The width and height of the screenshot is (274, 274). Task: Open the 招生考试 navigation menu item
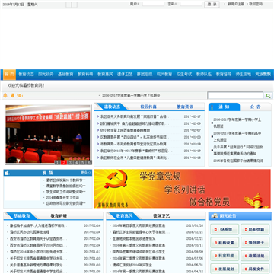point(184,75)
